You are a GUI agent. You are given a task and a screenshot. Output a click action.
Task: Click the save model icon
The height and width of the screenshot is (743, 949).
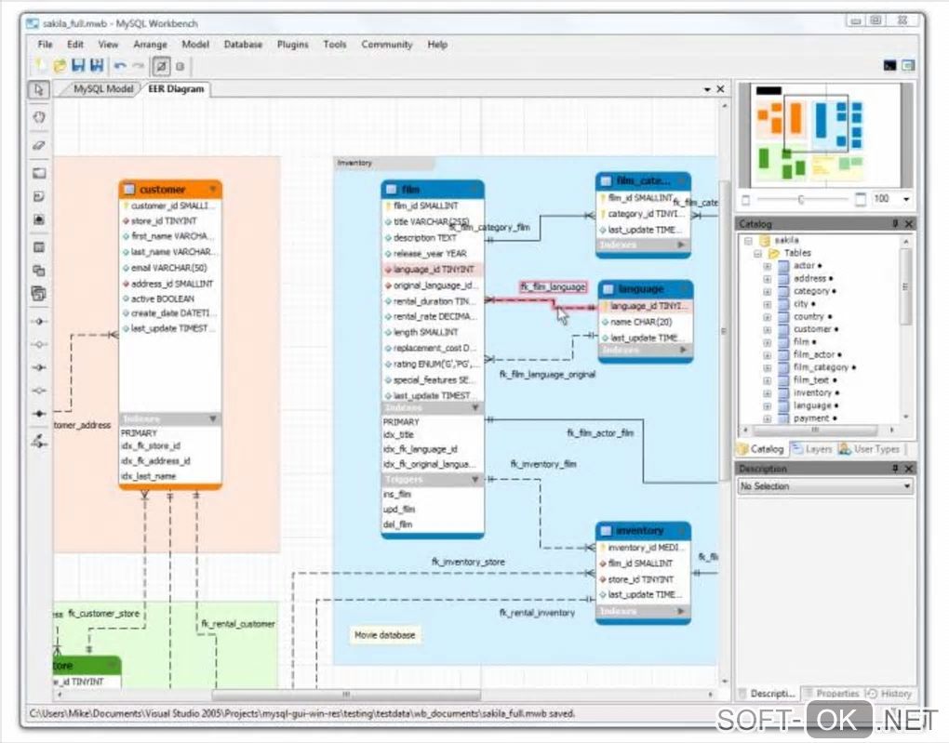click(x=78, y=65)
